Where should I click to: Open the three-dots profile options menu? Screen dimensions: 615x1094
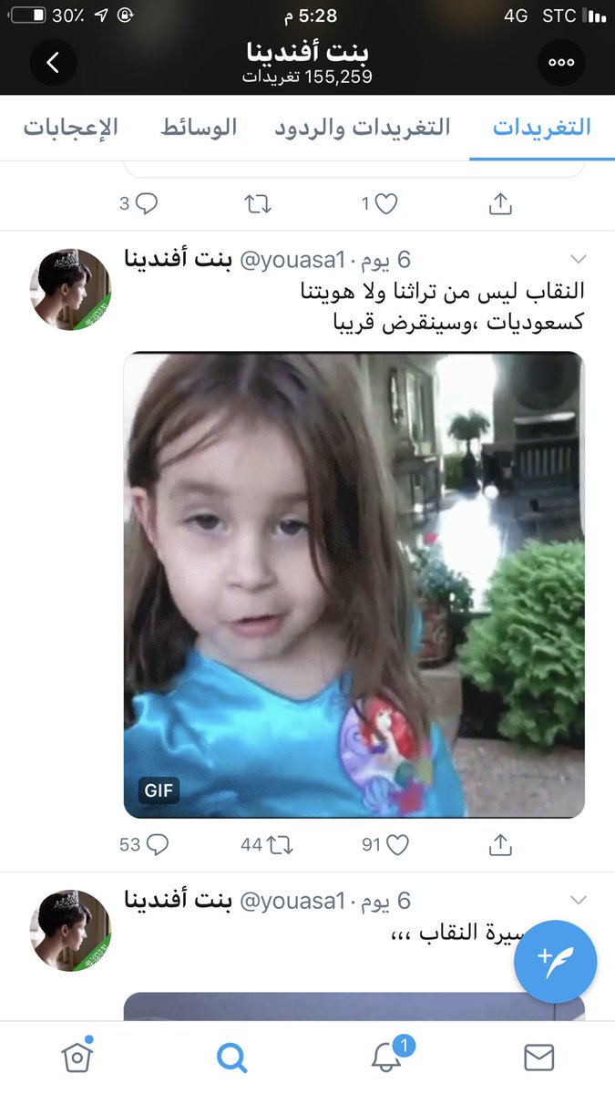point(561,63)
